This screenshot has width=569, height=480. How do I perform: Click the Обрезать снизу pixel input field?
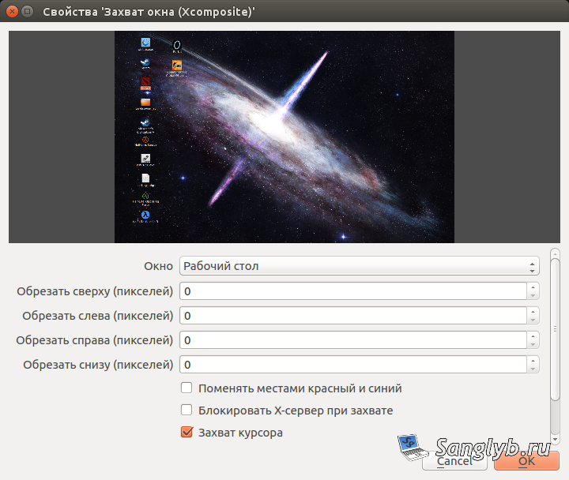point(353,365)
